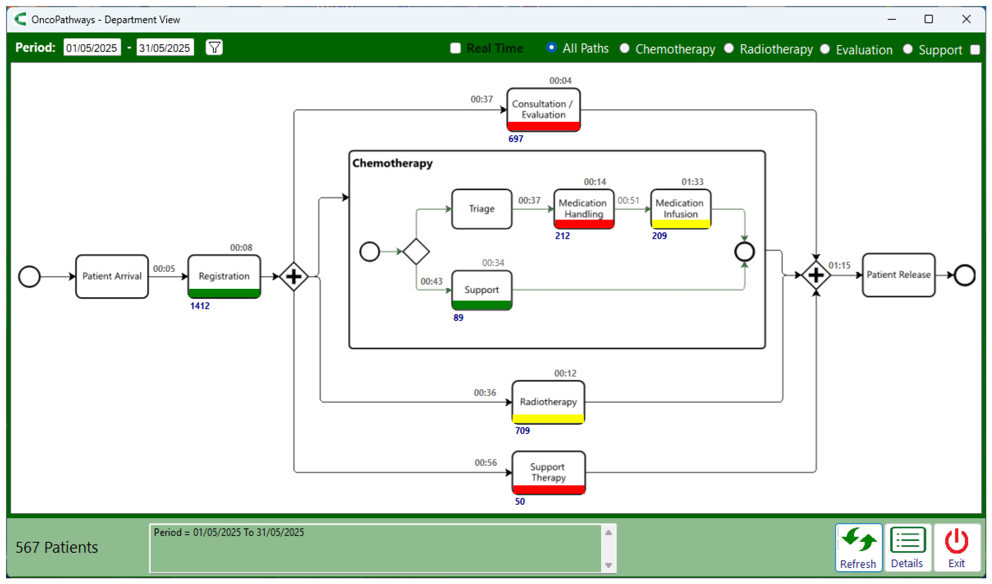Image resolution: width=992 pixels, height=584 pixels.
Task: Select the Chemotherapy path radio button
Action: pos(625,48)
